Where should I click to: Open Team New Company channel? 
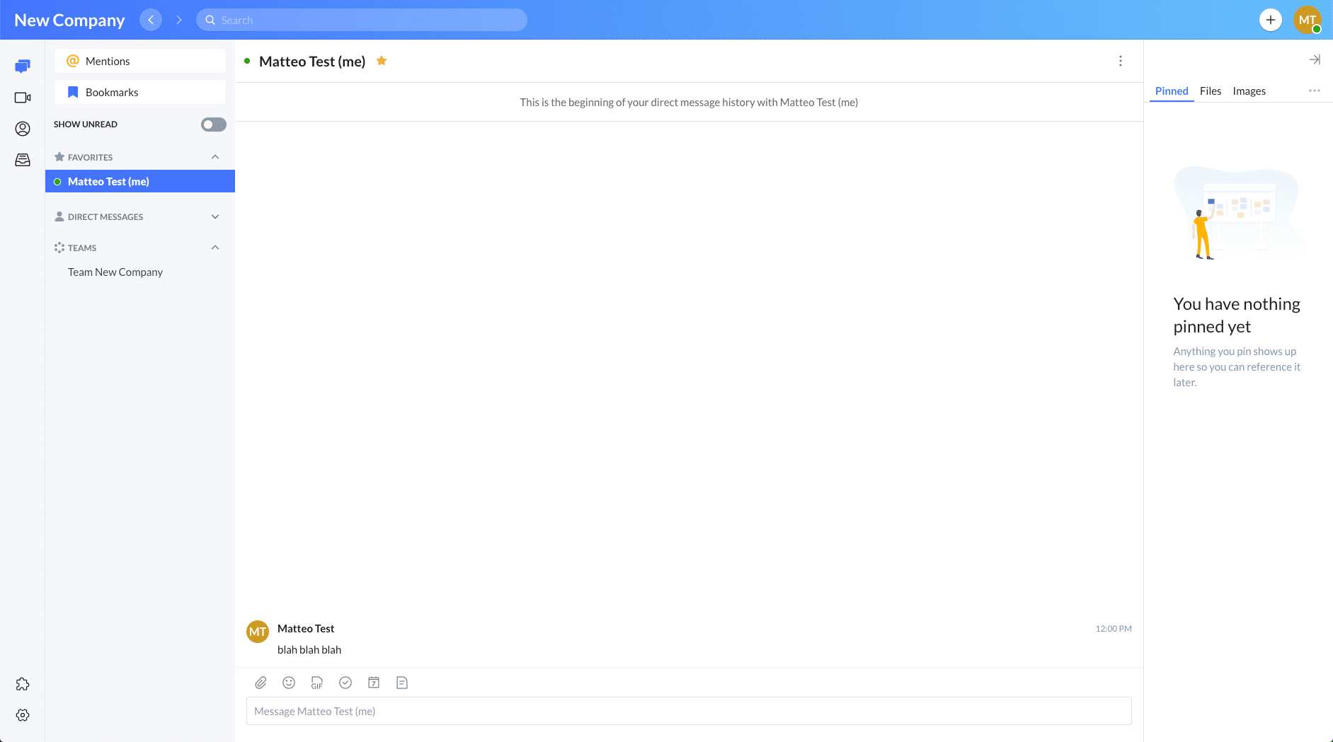115,272
